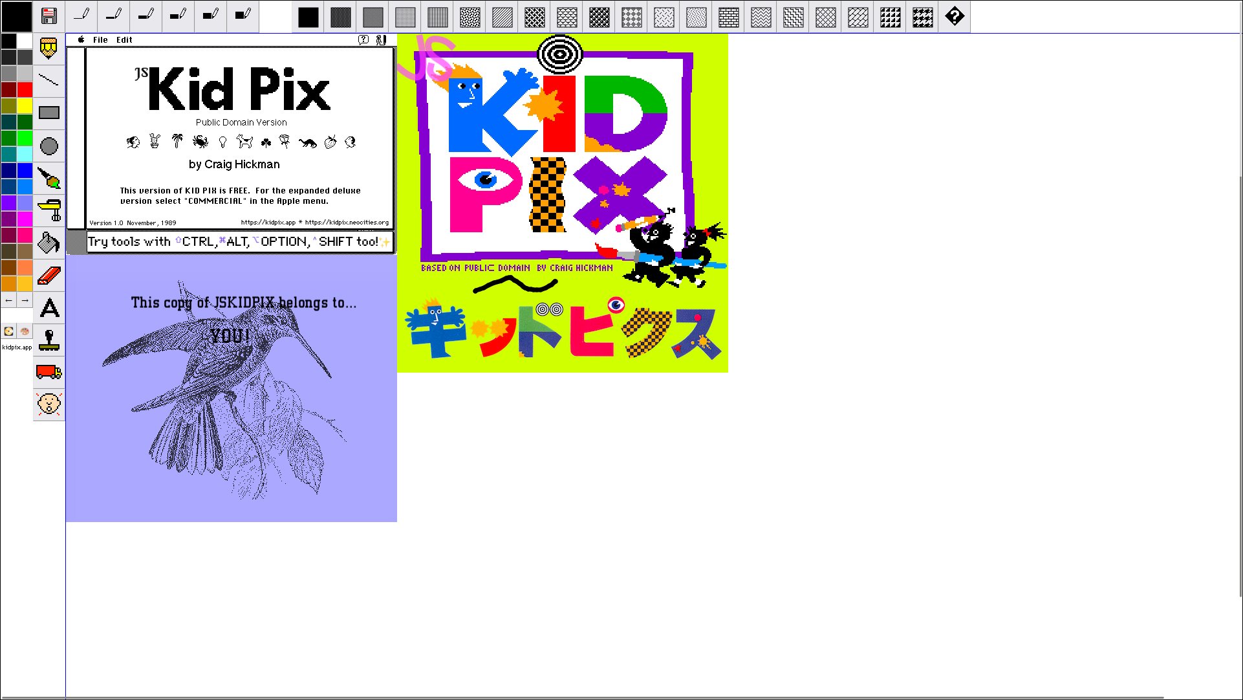Select the Wacky Pencil tool
This screenshot has width=1243, height=700.
tap(49, 49)
